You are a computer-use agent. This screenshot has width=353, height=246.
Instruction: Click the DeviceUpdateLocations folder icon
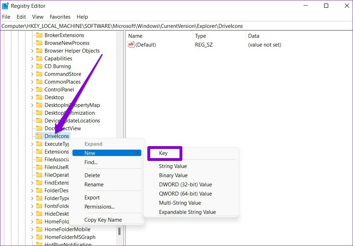[x=39, y=120]
